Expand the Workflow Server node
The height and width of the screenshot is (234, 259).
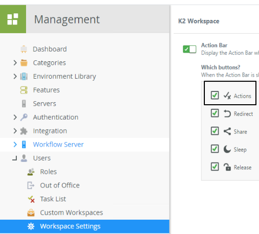(15, 145)
